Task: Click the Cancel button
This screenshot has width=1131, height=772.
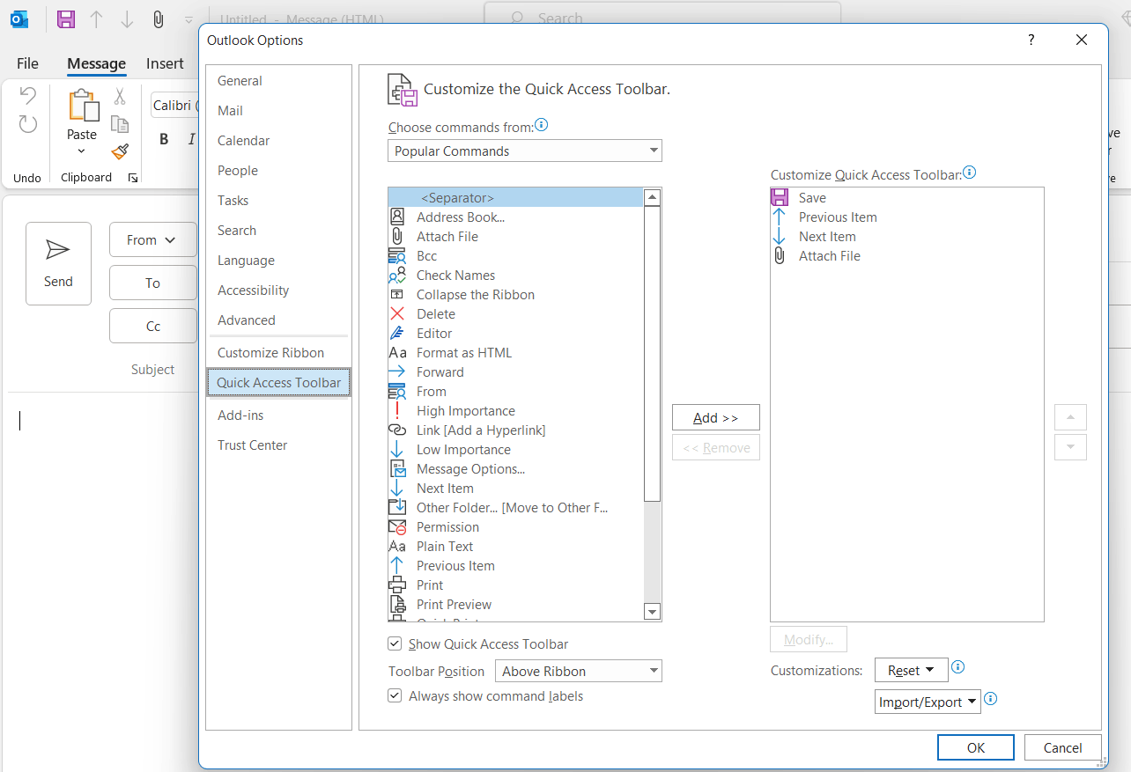Action: (x=1063, y=747)
